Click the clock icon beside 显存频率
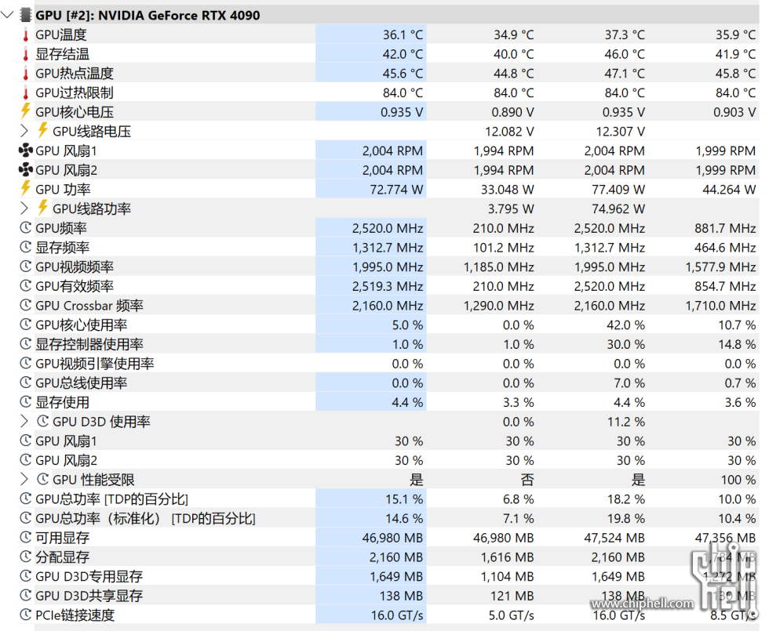This screenshot has width=769, height=631. 25,247
